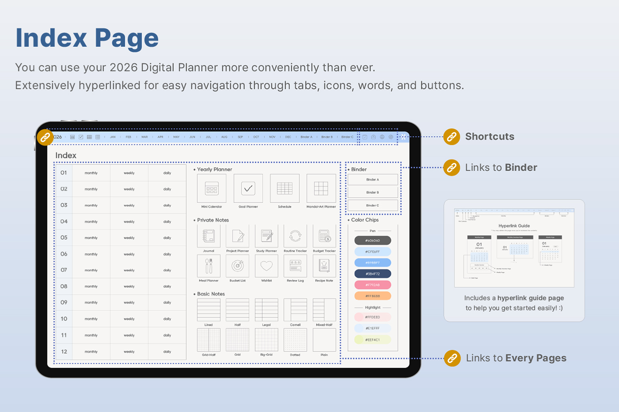The width and height of the screenshot is (619, 412).
Task: Switch to the JAN tab in top bar
Action: [113, 137]
